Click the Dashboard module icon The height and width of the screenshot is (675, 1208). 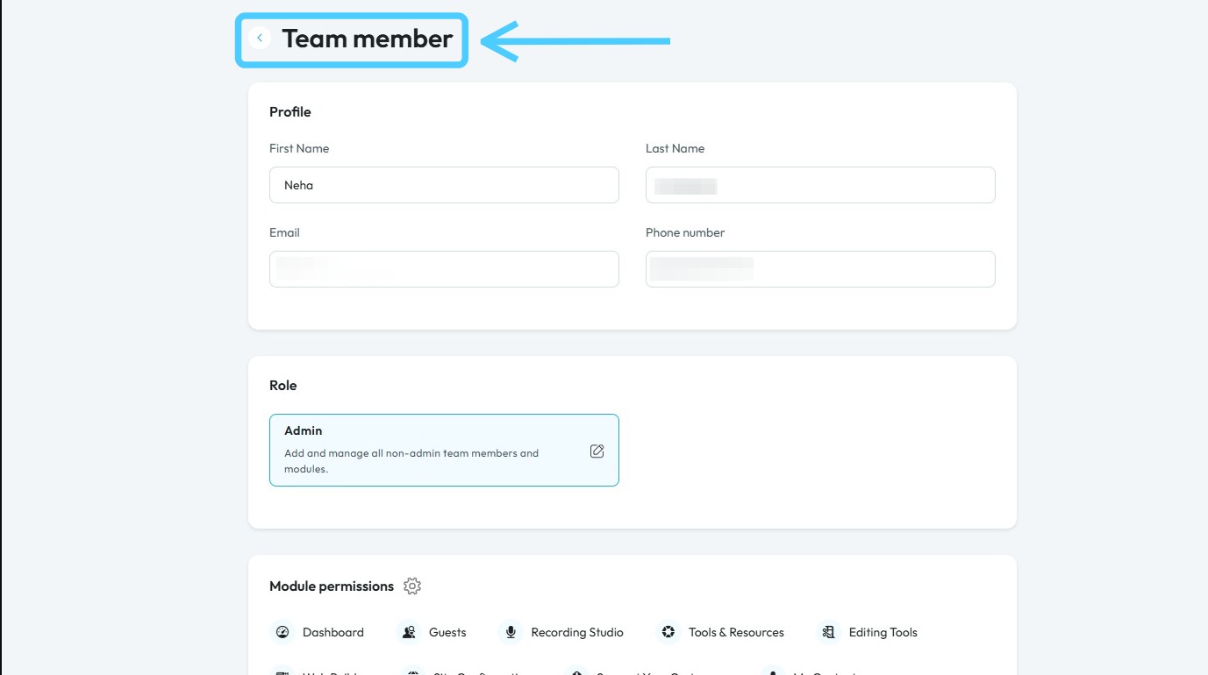(282, 632)
